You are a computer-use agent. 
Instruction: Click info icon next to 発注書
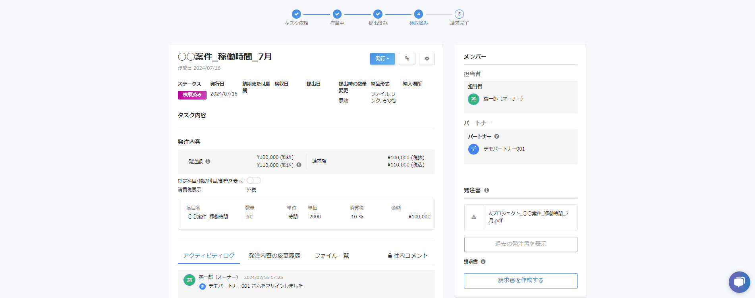tap(487, 190)
